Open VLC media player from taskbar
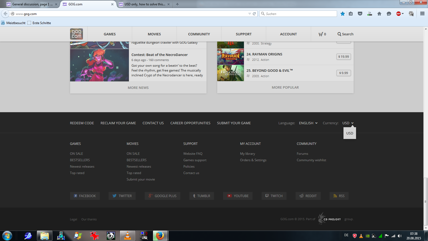Screen dimensions: 428x241 [128, 236]
